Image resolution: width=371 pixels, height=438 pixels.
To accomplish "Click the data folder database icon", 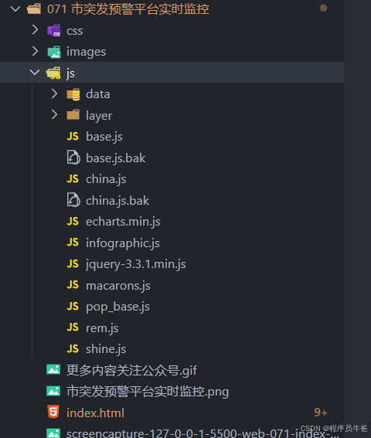I will point(73,94).
